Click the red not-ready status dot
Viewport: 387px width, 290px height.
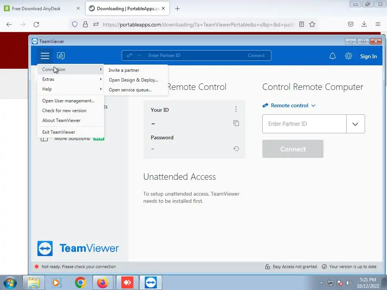point(37,267)
